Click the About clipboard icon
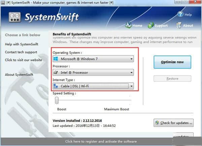Image resolution: width=202 pixels, height=146 pixels. point(179,25)
